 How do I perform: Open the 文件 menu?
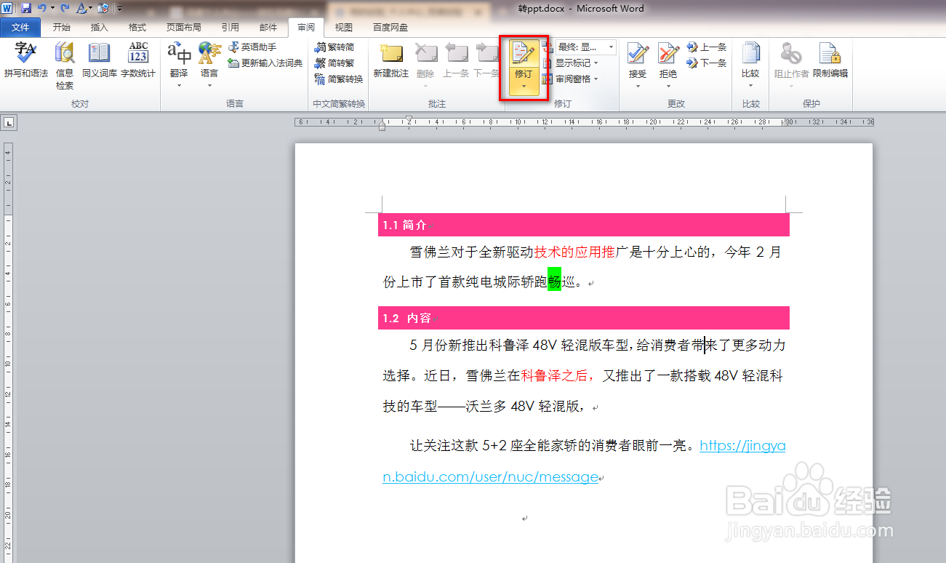(20, 27)
